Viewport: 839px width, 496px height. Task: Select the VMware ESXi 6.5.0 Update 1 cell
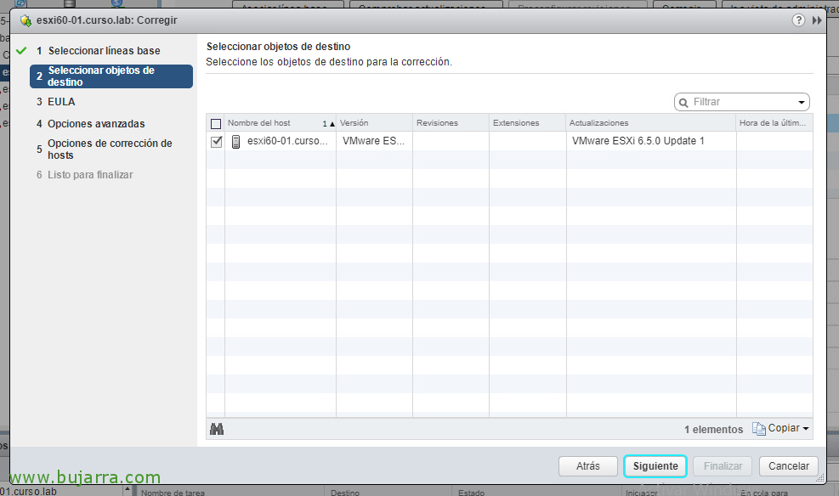point(651,141)
